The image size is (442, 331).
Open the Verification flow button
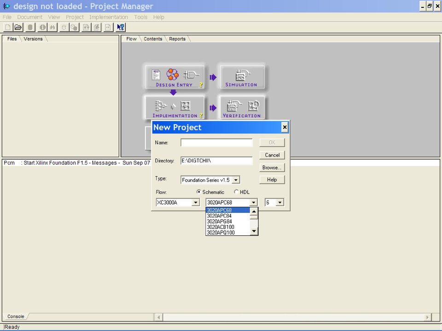coord(242,108)
